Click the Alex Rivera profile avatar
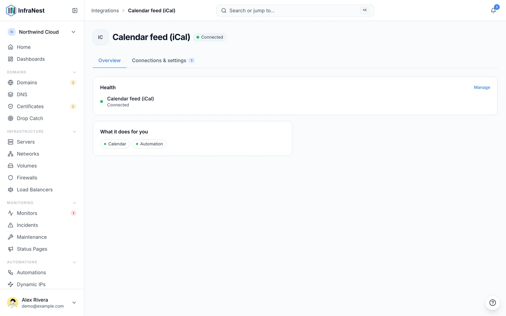The width and height of the screenshot is (506, 316). click(x=13, y=303)
